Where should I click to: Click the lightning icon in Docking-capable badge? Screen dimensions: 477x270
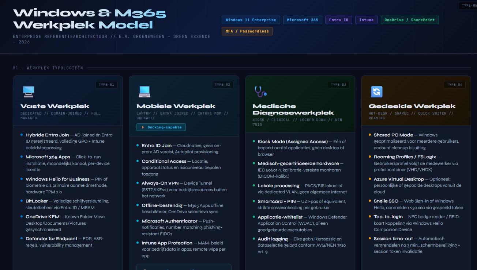click(142, 127)
